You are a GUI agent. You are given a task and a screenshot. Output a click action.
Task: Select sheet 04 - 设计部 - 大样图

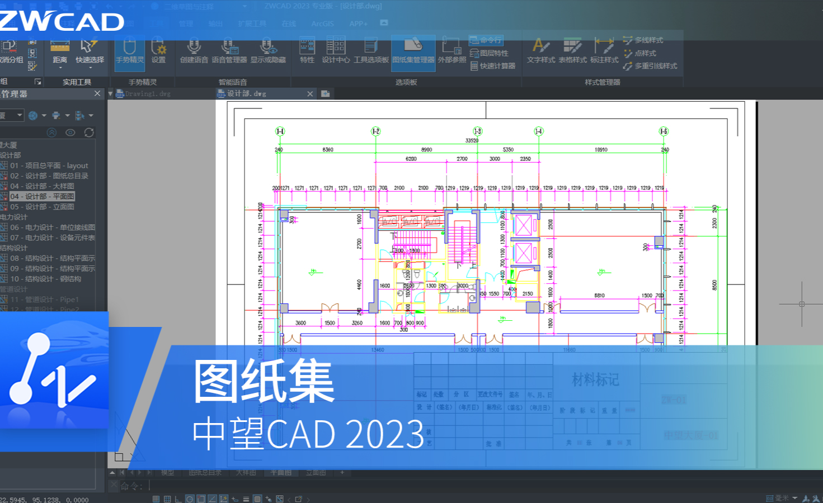[x=42, y=186]
